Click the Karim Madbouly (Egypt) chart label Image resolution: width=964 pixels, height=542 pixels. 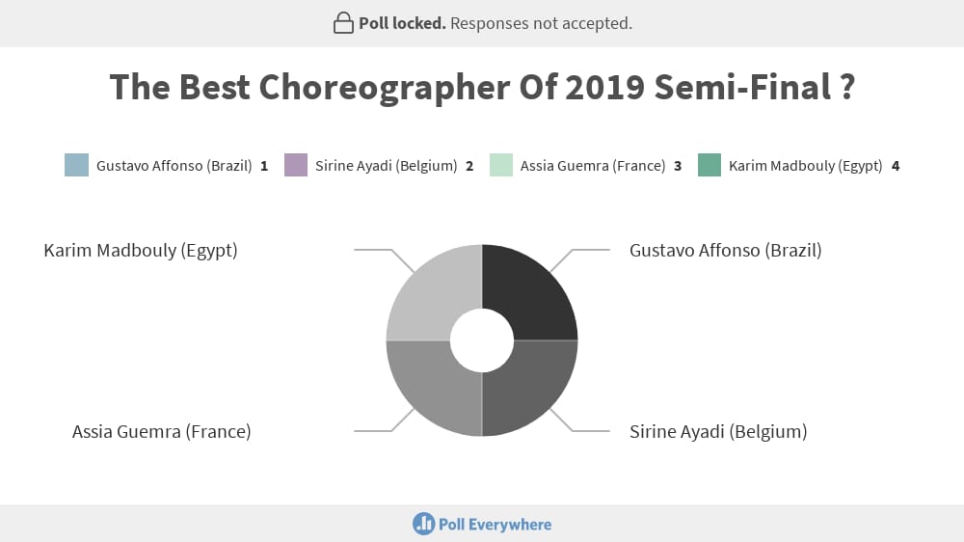[x=141, y=251]
